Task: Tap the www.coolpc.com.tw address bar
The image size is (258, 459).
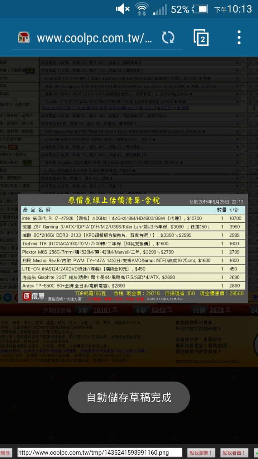Action: click(x=94, y=38)
